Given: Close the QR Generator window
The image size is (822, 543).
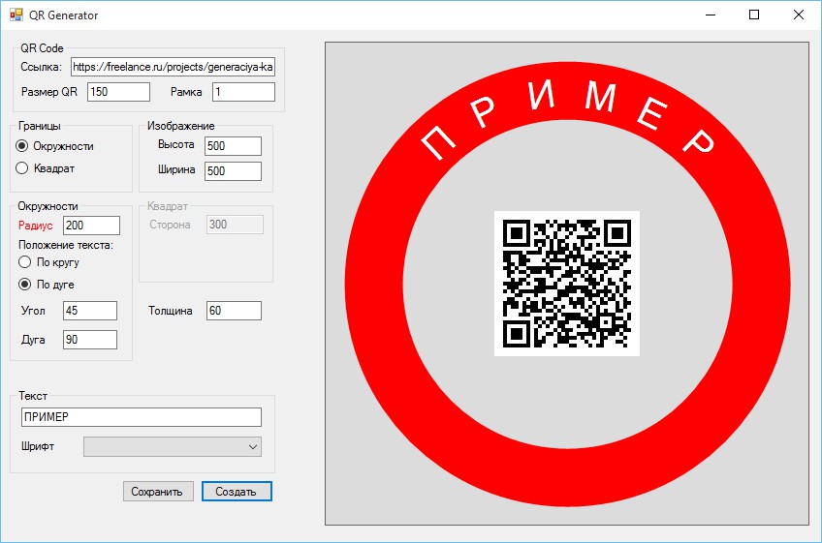Looking at the screenshot, I should coord(799,15).
